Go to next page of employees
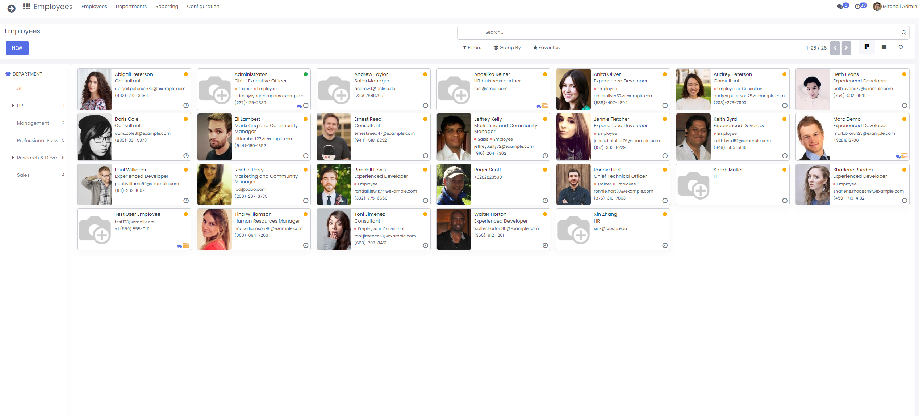919x416 pixels. coord(846,48)
